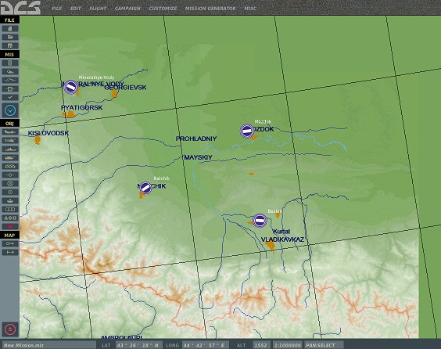The height and width of the screenshot is (349, 441).
Task: Click the Open mission folder icon
Action: [x=10, y=37]
